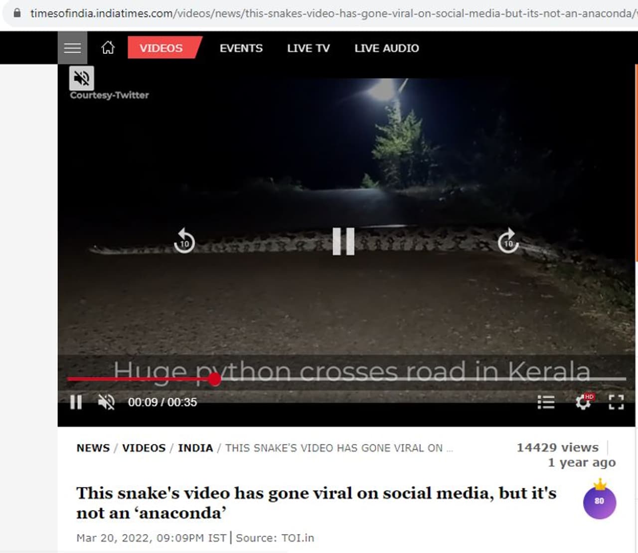Image resolution: width=638 pixels, height=553 pixels.
Task: Open the hamburger menu in the nav bar
Action: (72, 48)
